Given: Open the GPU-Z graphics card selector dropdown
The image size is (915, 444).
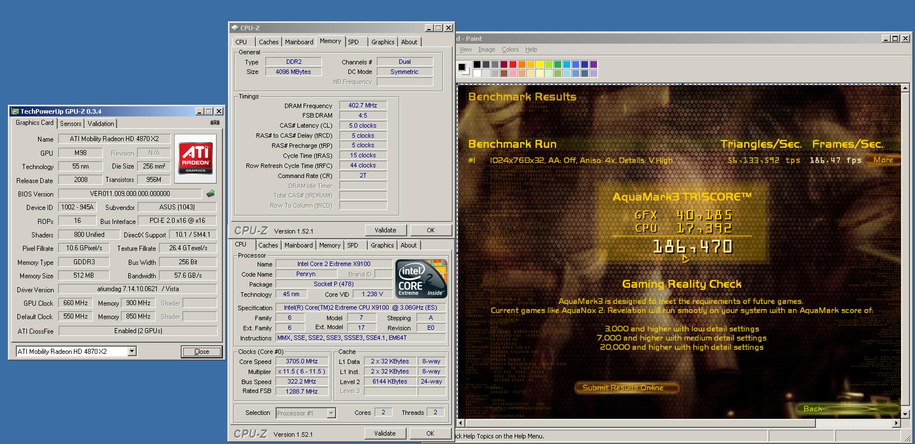Looking at the screenshot, I should (x=132, y=352).
